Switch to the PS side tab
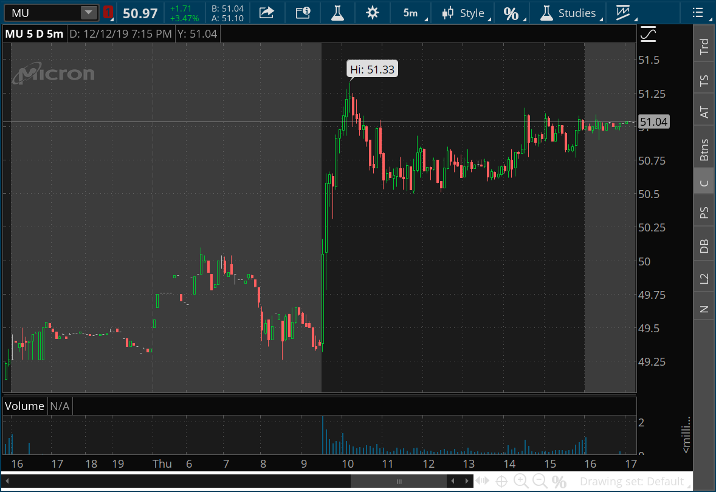Image resolution: width=716 pixels, height=492 pixels. 704,213
